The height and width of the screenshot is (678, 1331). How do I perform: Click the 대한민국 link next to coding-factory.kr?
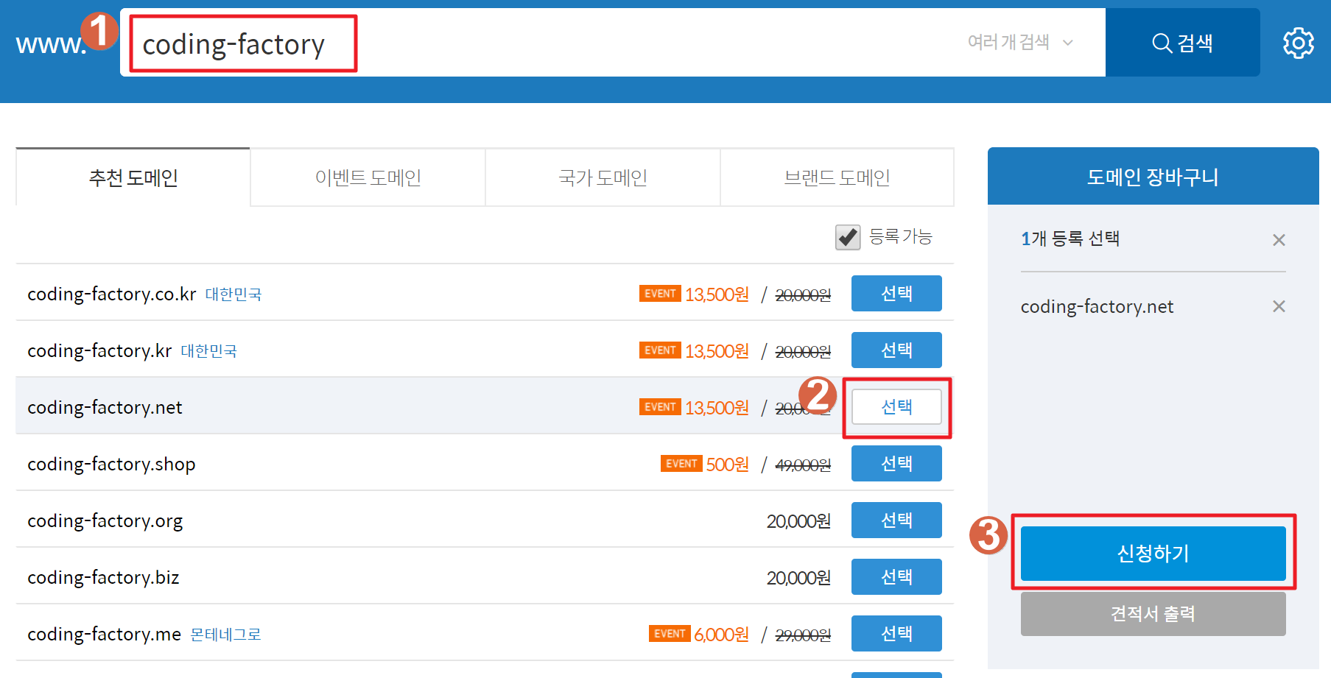point(208,351)
